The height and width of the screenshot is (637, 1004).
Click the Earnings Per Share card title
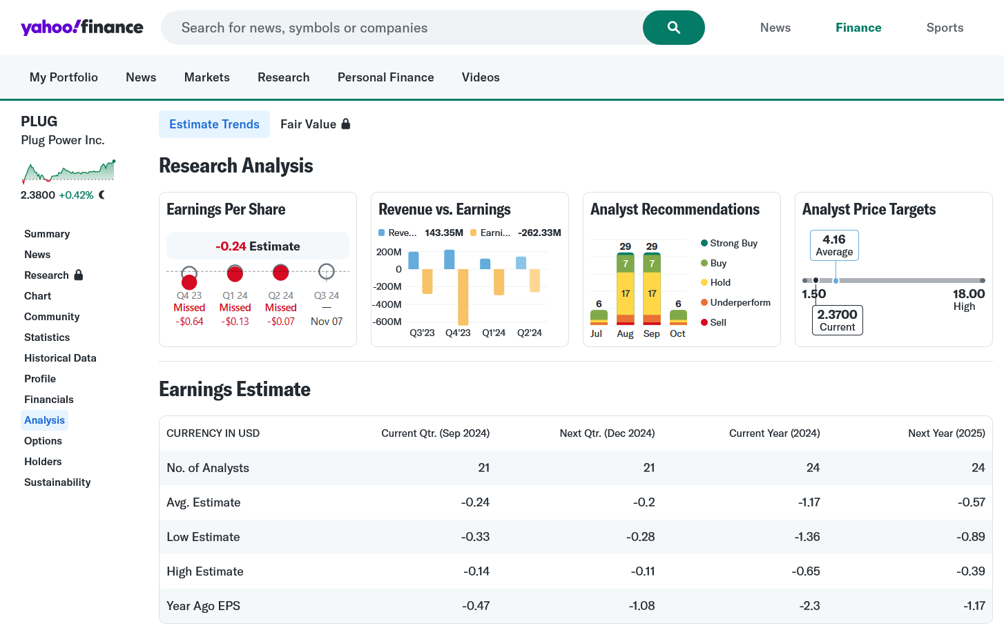pyautogui.click(x=226, y=209)
